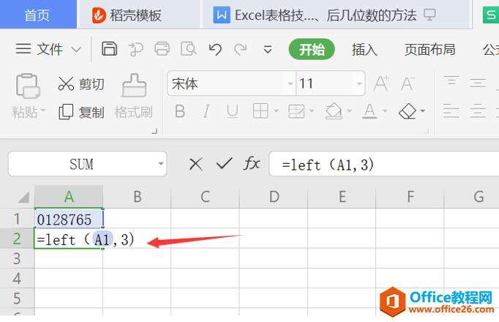The height and width of the screenshot is (322, 499).
Task: Select row 5 header
Action: tap(17, 298)
